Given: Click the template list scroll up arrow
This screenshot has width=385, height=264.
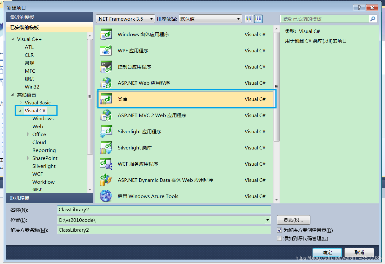Looking at the screenshot, I should 276,29.
